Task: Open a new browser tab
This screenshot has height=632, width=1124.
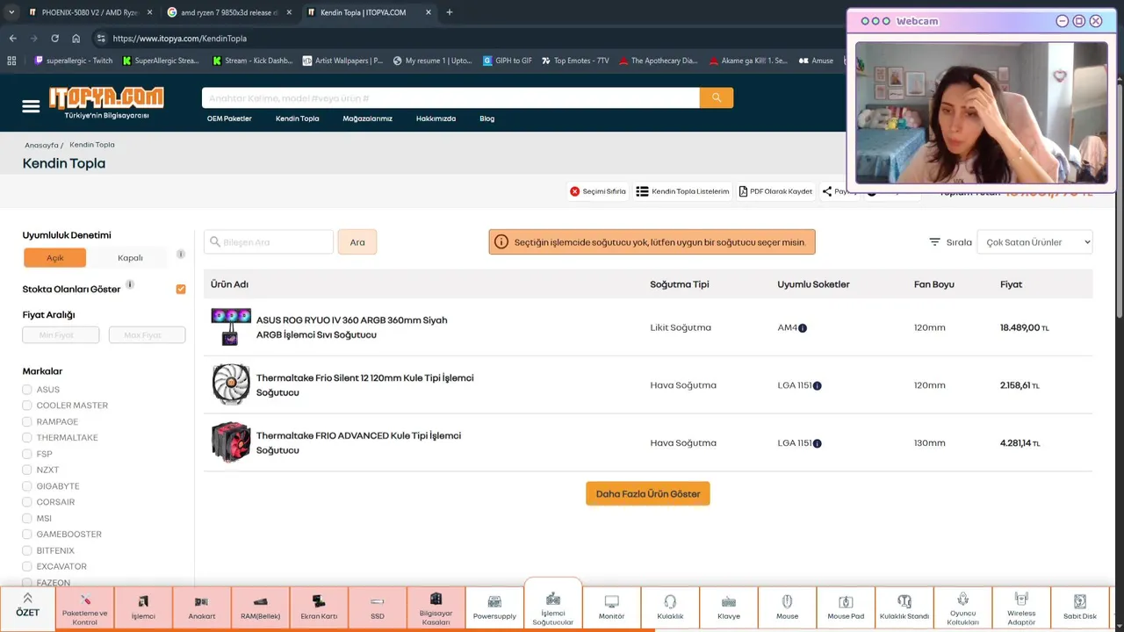Action: [450, 12]
